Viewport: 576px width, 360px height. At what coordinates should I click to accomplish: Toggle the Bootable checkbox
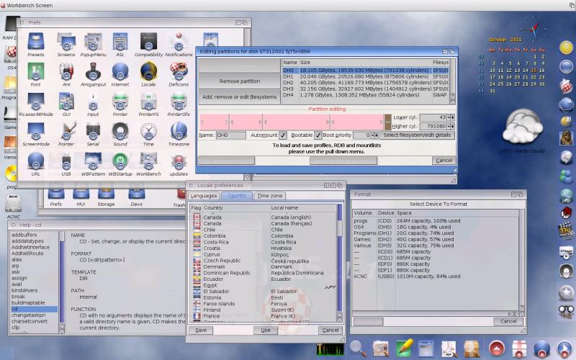(x=318, y=135)
